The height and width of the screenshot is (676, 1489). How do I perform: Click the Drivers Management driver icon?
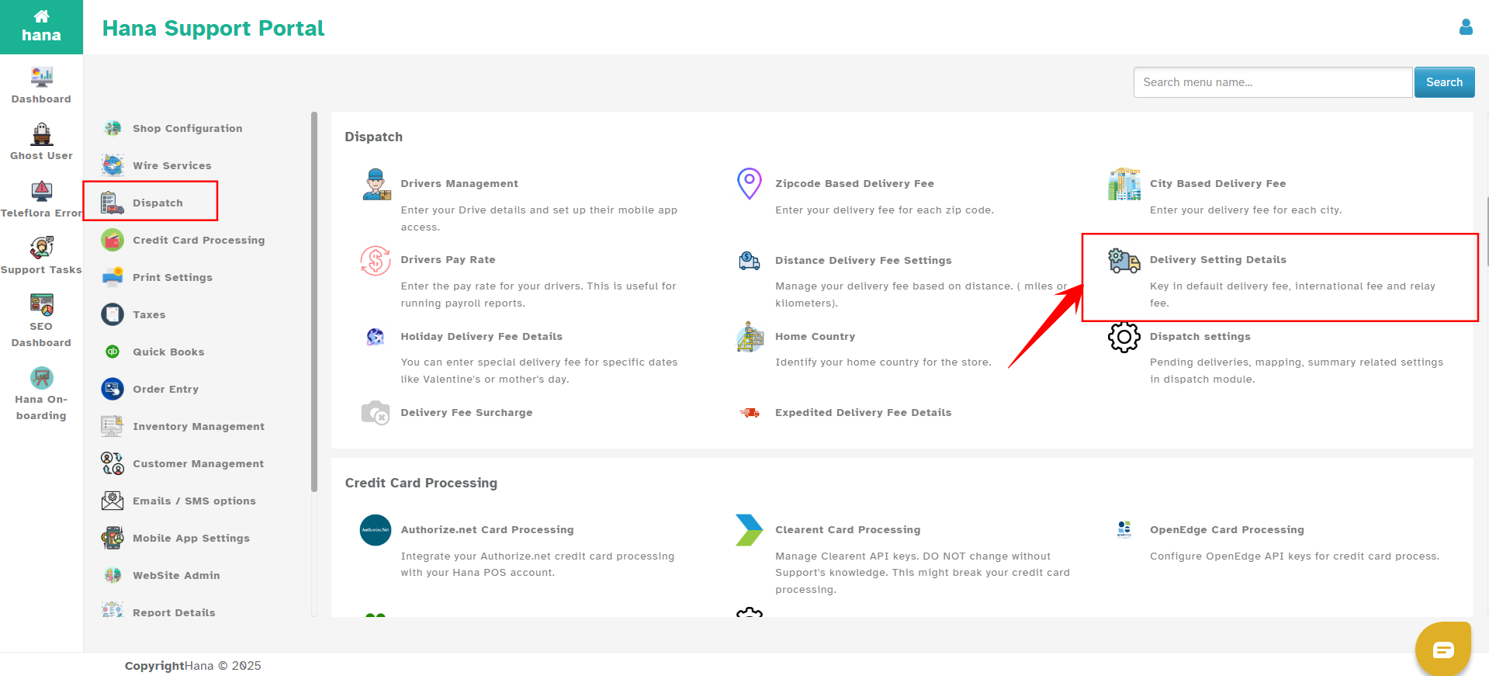coord(376,184)
